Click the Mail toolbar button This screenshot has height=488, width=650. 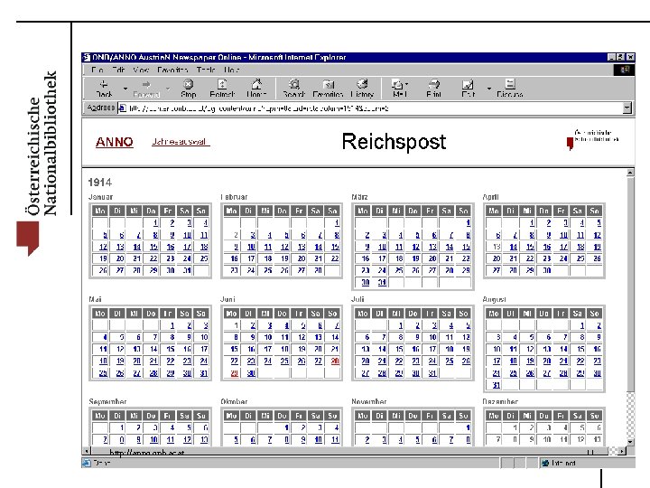[399, 89]
